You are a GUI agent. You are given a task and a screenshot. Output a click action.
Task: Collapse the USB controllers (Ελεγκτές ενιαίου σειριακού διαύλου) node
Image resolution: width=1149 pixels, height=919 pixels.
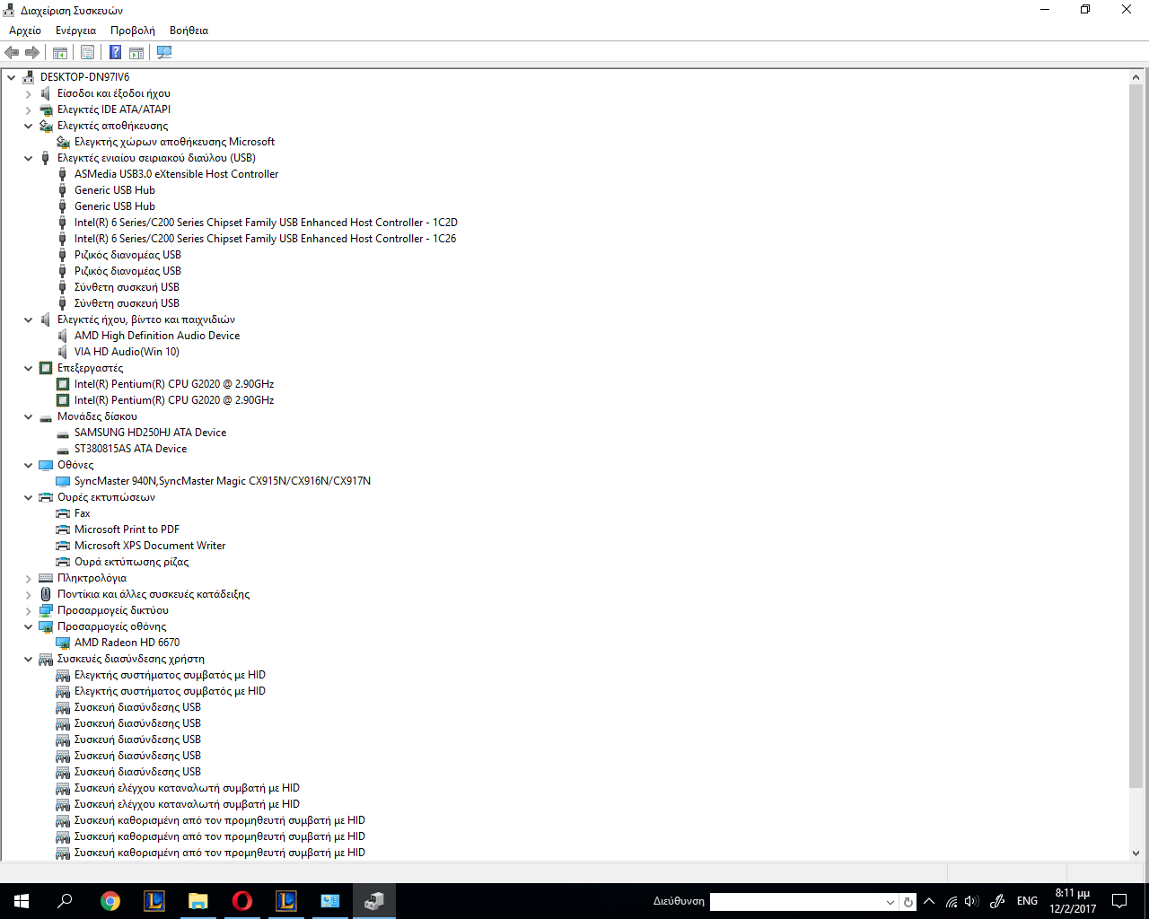(x=29, y=158)
